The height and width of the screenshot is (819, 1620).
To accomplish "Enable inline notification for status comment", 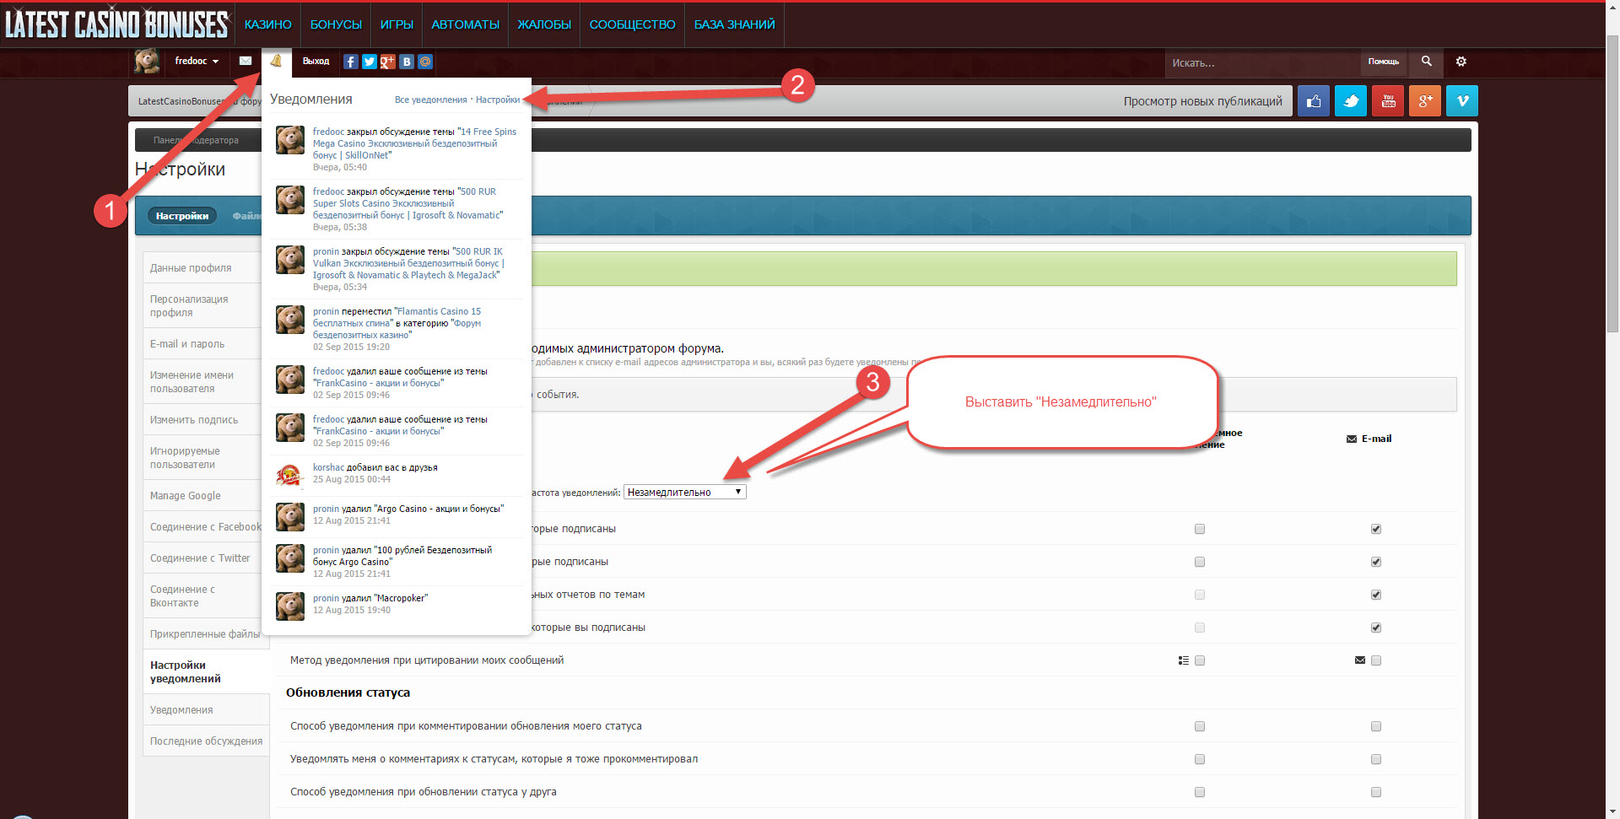I will 1200,726.
